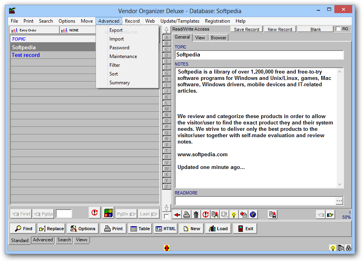Open the Registration menu
363x262 pixels.
217,21
